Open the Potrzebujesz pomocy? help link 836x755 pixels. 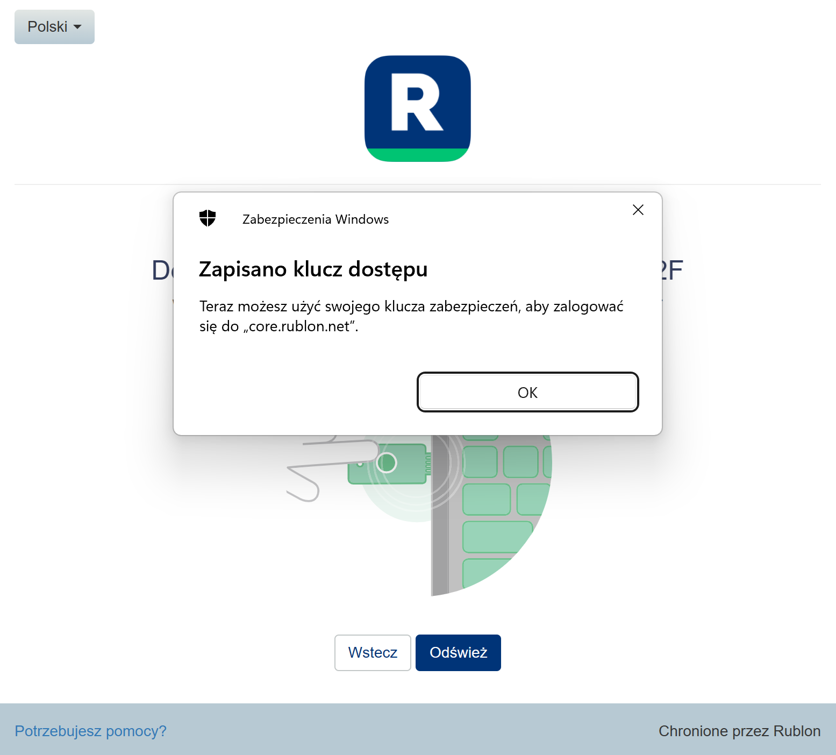(91, 731)
